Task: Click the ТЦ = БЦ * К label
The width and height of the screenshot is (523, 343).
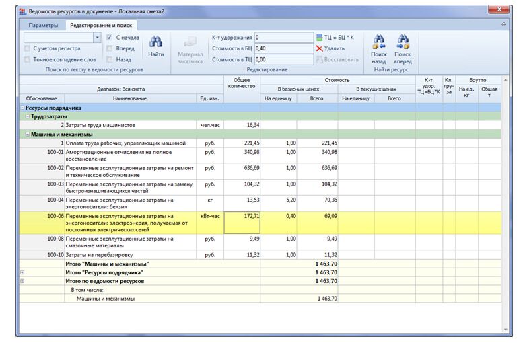Action: (x=339, y=38)
